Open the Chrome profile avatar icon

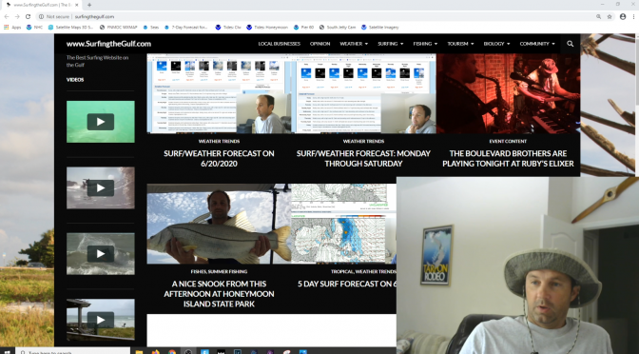[623, 17]
